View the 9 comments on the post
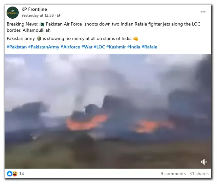The width and height of the screenshot is (217, 184). [173, 174]
